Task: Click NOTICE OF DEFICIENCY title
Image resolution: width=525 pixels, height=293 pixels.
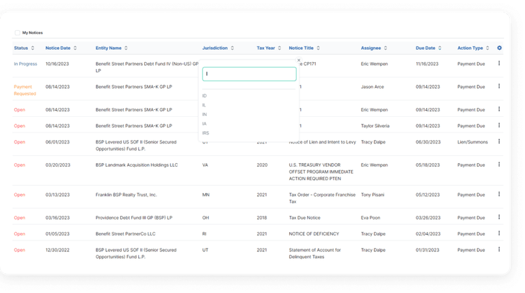Action: tap(314, 234)
